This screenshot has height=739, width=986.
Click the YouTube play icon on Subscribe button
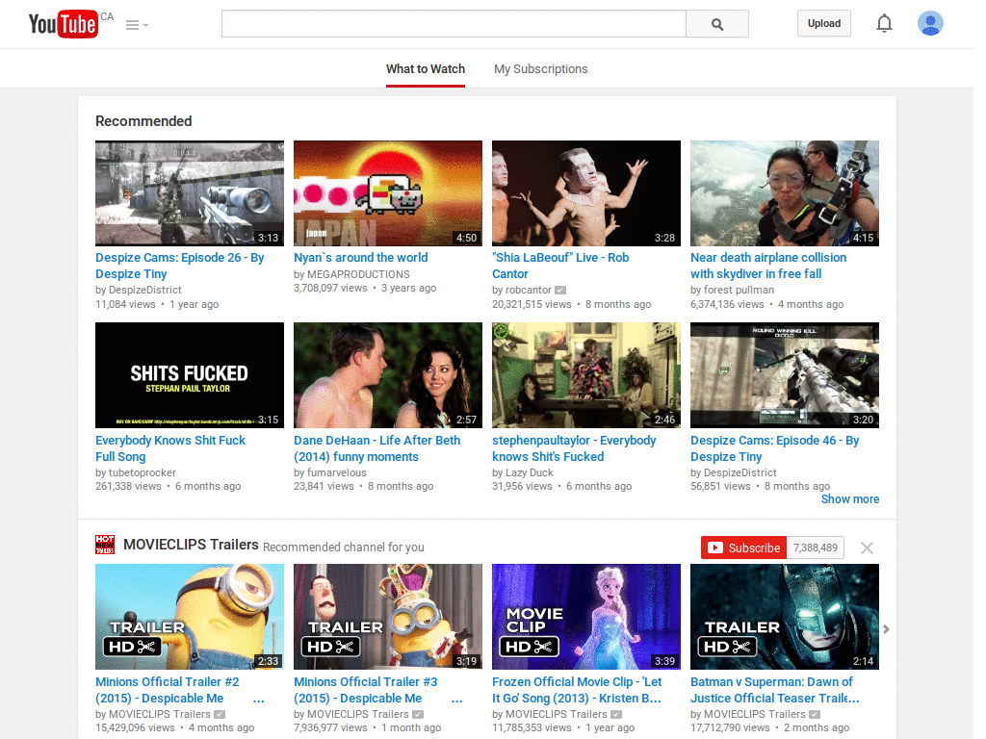point(714,547)
